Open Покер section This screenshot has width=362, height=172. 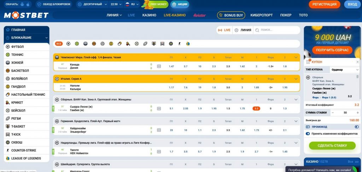pos(286,15)
